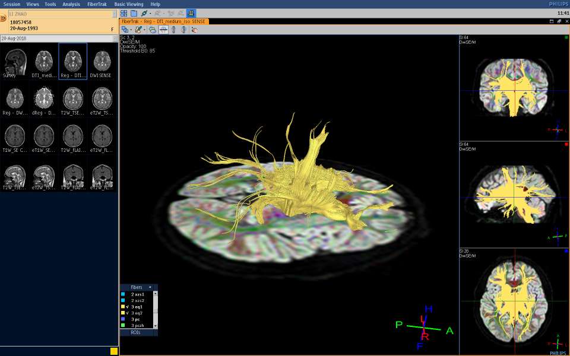Open the dropdown arrow beside the pencil ROI icon
This screenshot has width=570, height=356.
click(144, 30)
